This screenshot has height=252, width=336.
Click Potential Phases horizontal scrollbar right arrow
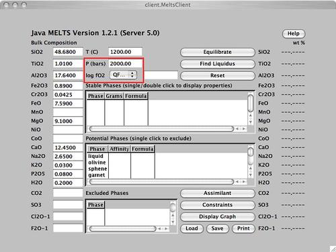coord(244,181)
